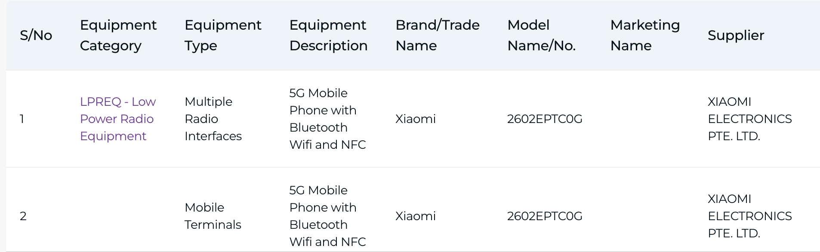
Task: Click the Equipment Category column header
Action: point(118,35)
